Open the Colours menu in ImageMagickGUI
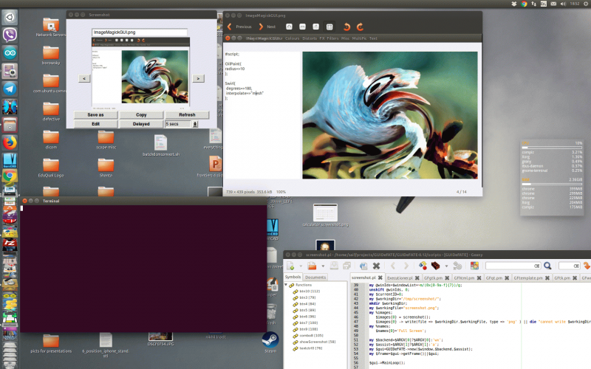 click(292, 38)
